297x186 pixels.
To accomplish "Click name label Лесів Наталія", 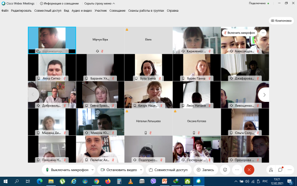I will [196, 106].
